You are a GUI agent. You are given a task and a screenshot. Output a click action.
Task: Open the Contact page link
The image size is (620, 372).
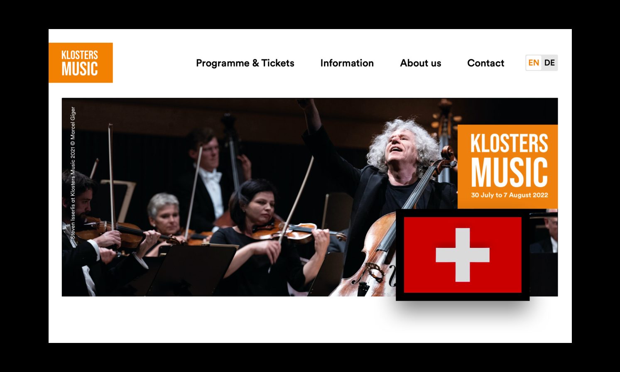pos(485,63)
